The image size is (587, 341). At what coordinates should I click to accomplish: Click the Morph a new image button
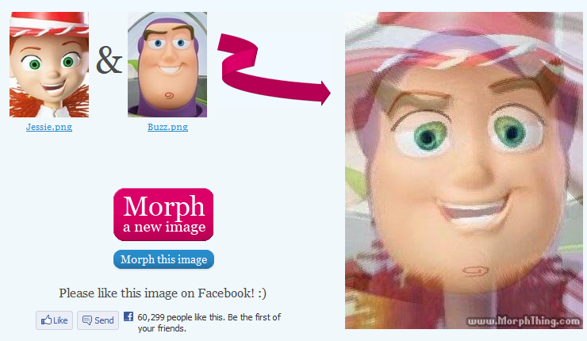click(163, 214)
